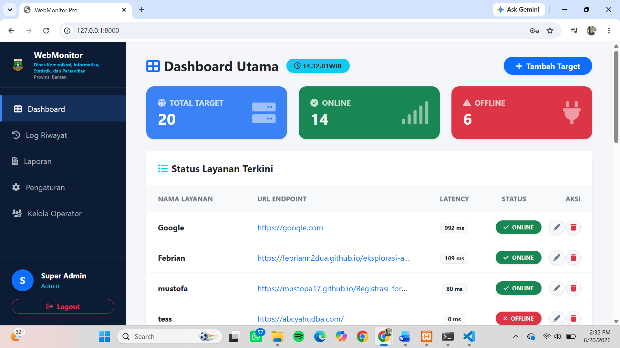Open Log Riwayat page
This screenshot has width=620, height=348.
click(x=64, y=135)
